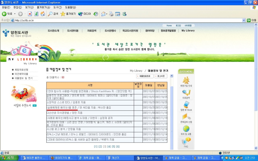
Task: Click the address bar URL field
Action: (127, 20)
